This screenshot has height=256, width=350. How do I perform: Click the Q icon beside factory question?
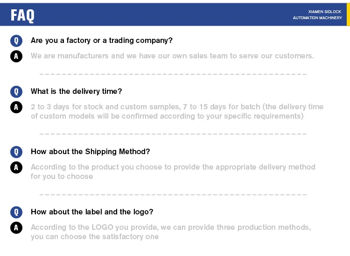[x=16, y=41]
